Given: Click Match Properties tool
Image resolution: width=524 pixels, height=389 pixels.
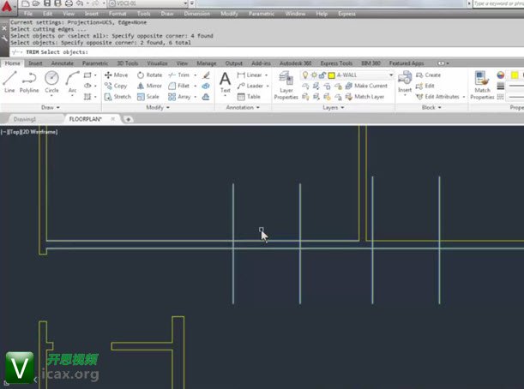Looking at the screenshot, I should (x=482, y=85).
